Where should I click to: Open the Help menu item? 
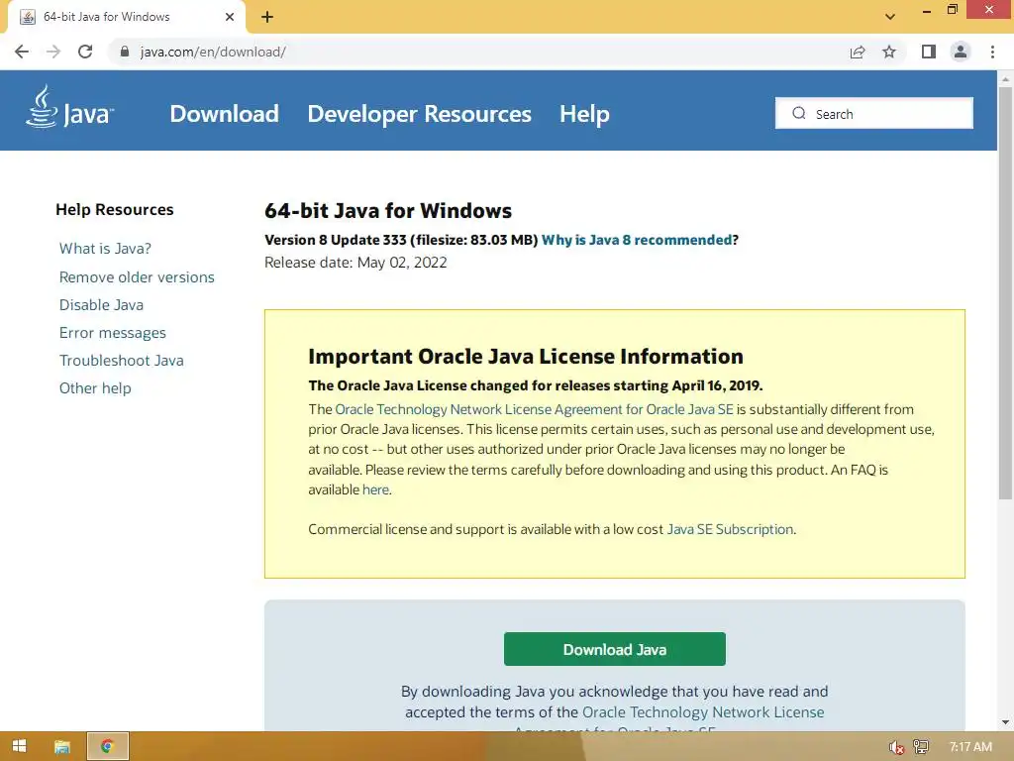584,114
